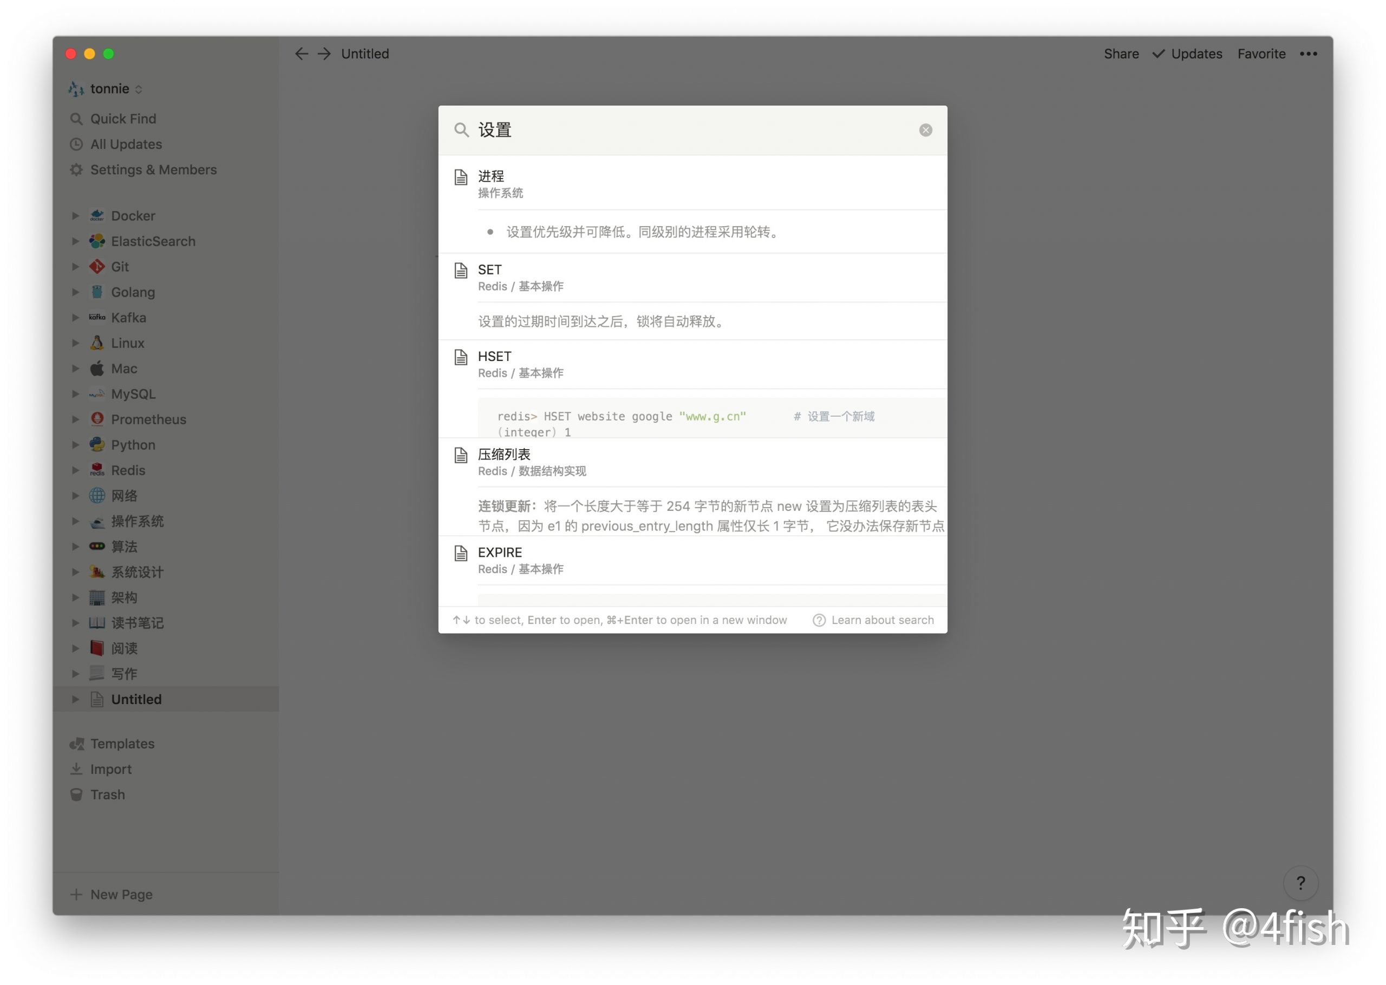Click the 连锁更新 result snippet

(x=711, y=516)
